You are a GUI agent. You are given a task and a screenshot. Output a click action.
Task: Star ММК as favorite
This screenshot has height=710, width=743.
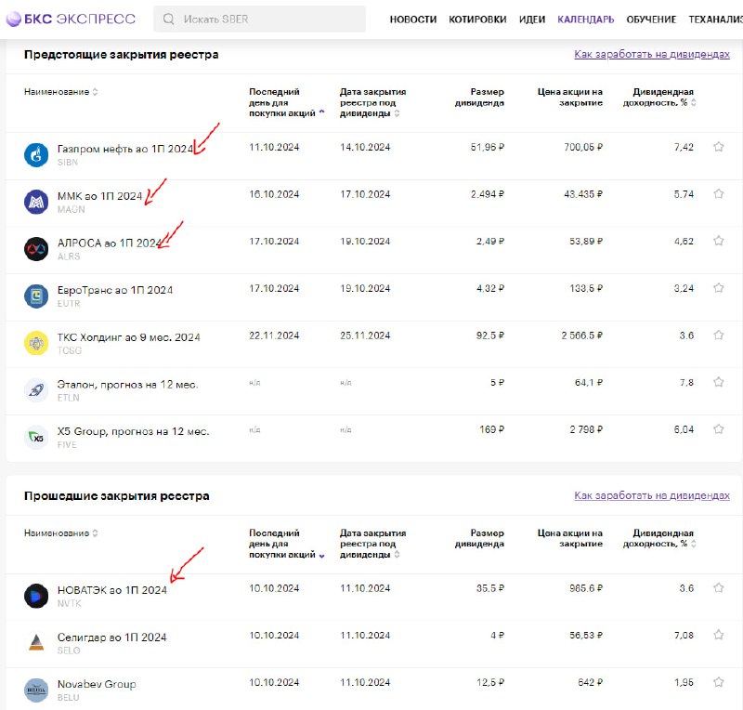pos(718,193)
